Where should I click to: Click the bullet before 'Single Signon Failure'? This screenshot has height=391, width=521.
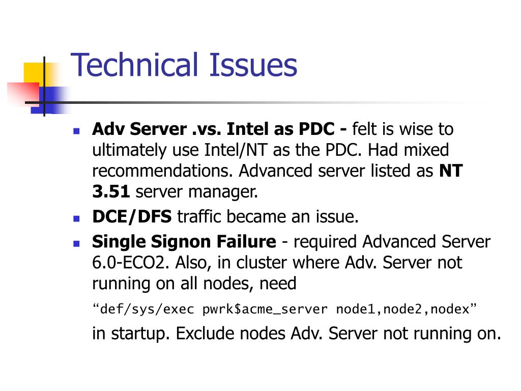76,244
